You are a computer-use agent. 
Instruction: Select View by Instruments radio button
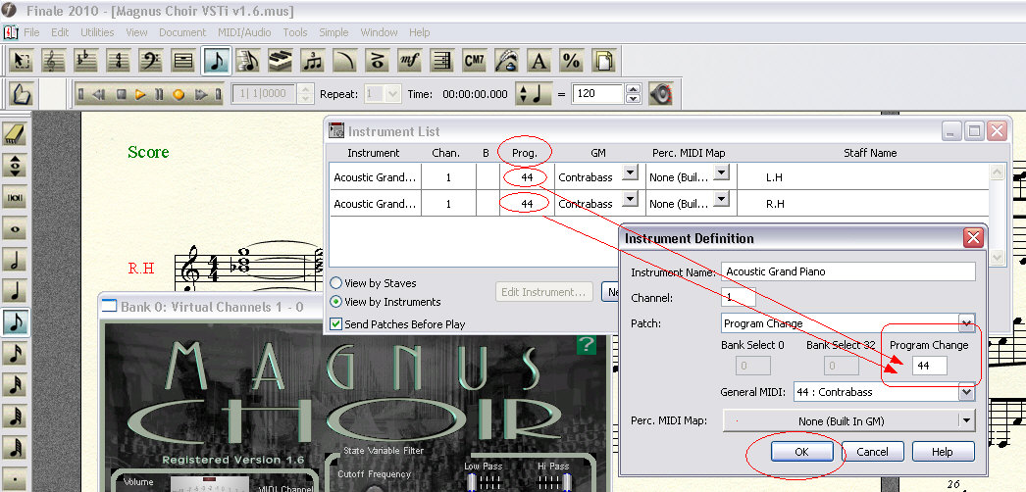[x=335, y=302]
